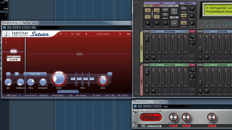The height and width of the screenshot is (130, 232).
Task: Open the Channel Mode Left/Right selector
Action: tap(43, 95)
